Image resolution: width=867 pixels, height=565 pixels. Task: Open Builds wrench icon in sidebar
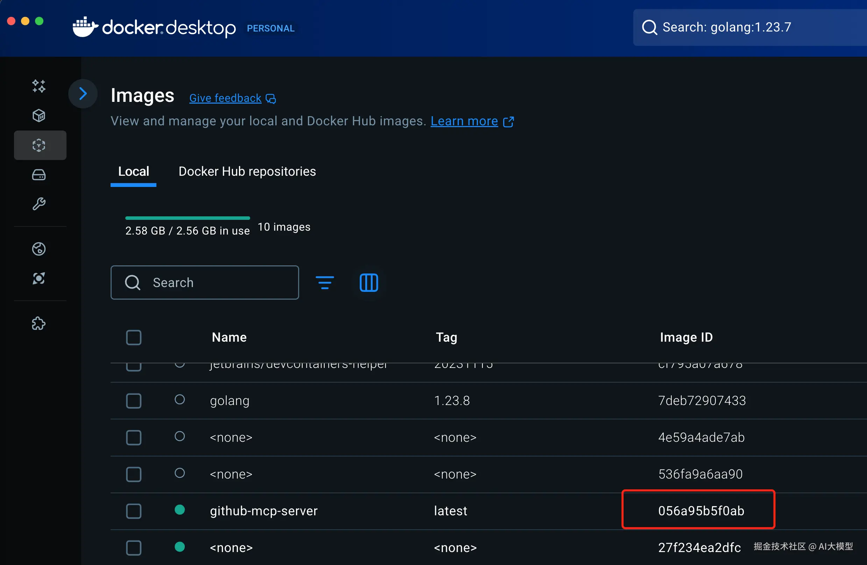click(x=38, y=204)
